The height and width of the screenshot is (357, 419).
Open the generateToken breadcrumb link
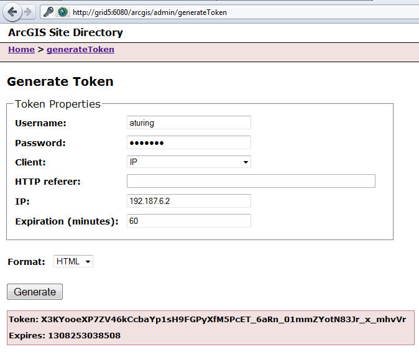(80, 49)
